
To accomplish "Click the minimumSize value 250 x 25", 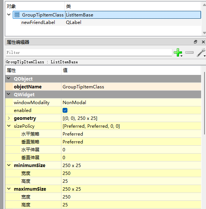I will pyautogui.click(x=72, y=166).
